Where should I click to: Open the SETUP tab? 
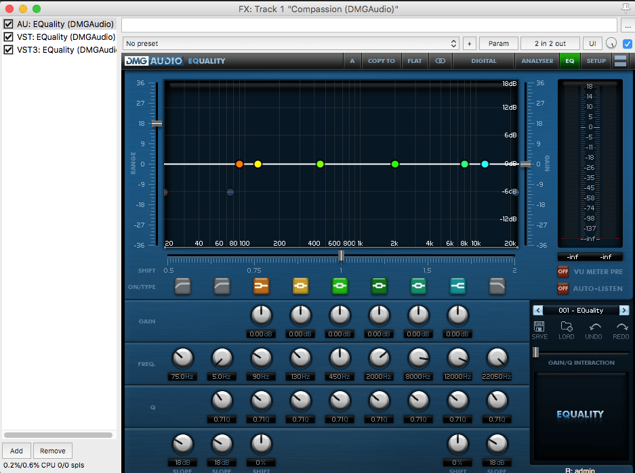click(596, 61)
